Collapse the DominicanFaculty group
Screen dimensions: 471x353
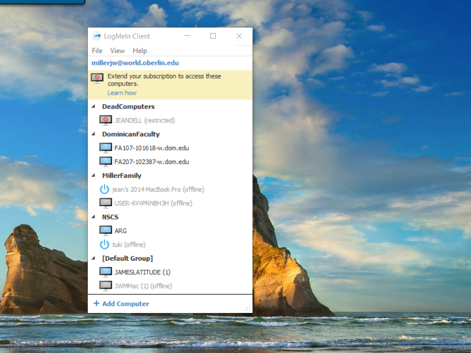[x=94, y=134]
